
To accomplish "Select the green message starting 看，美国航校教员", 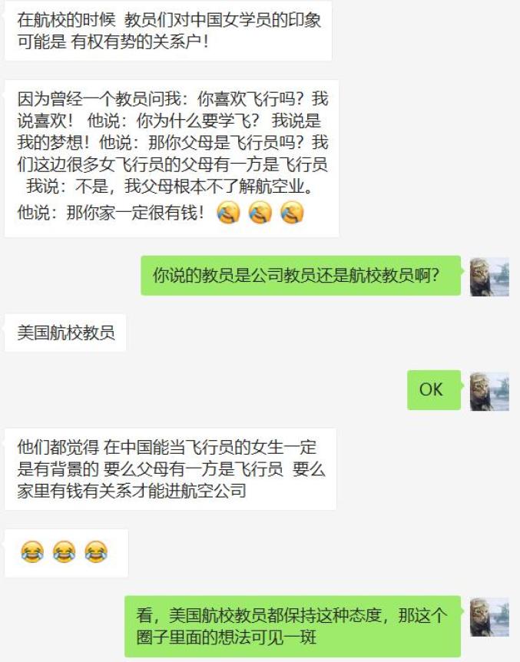I will (293, 626).
